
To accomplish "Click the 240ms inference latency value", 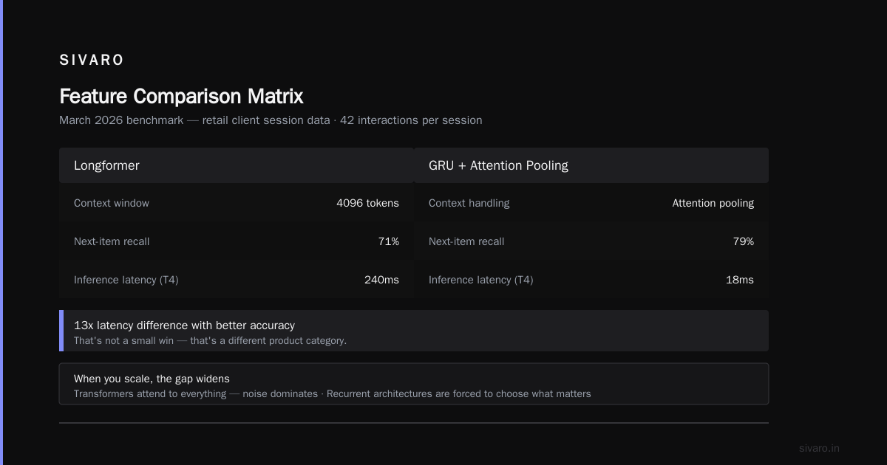I will (x=381, y=280).
